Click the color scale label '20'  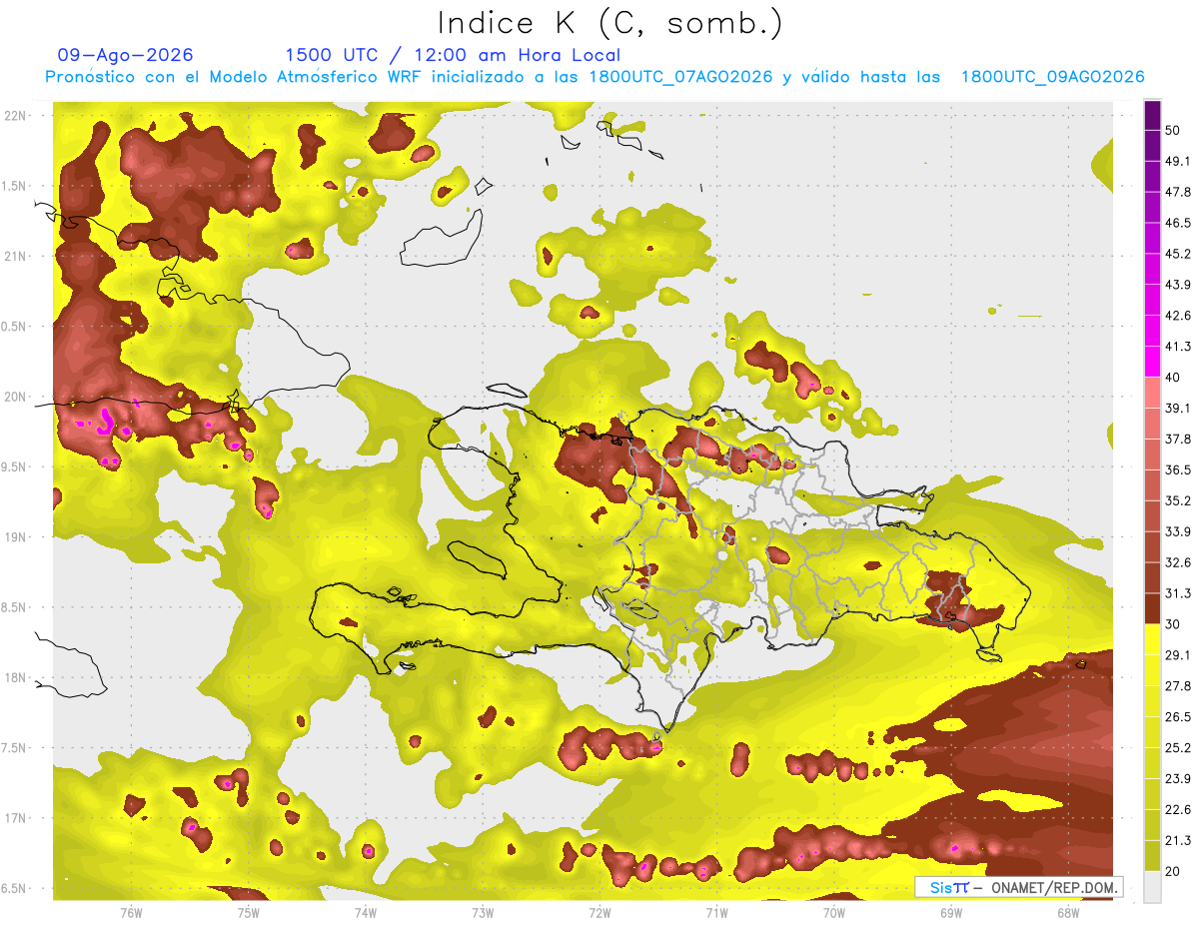[x=1173, y=871]
